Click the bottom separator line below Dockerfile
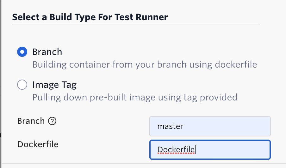This screenshot has width=286, height=168. [x=144, y=163]
